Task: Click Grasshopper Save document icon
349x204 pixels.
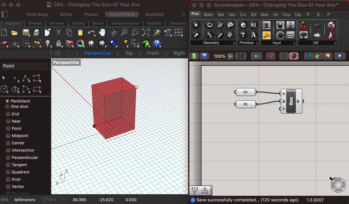Action: (204, 56)
